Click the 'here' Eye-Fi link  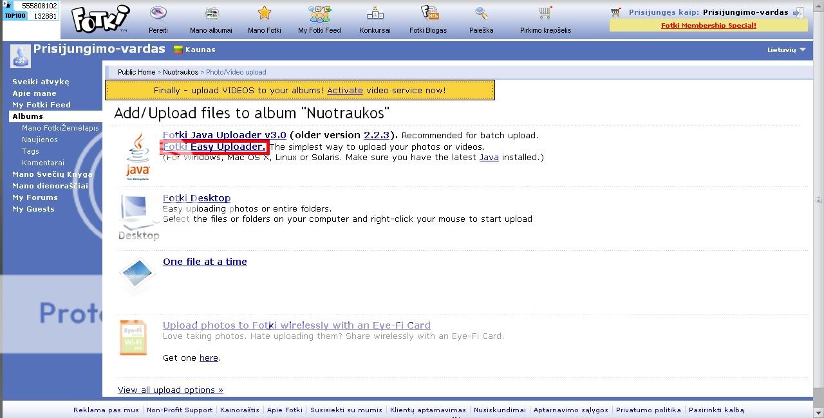(209, 358)
